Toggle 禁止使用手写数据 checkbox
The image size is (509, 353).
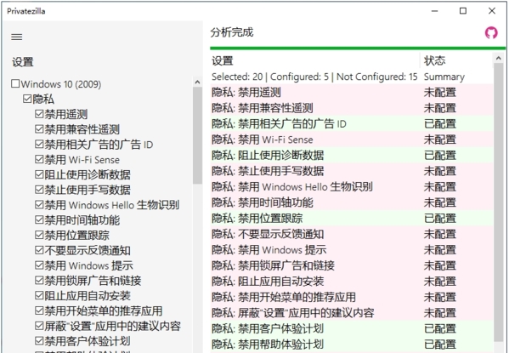pos(39,190)
